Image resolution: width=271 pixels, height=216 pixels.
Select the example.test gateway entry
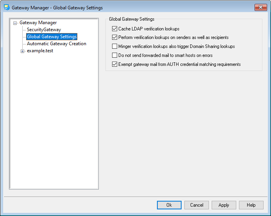[40, 51]
